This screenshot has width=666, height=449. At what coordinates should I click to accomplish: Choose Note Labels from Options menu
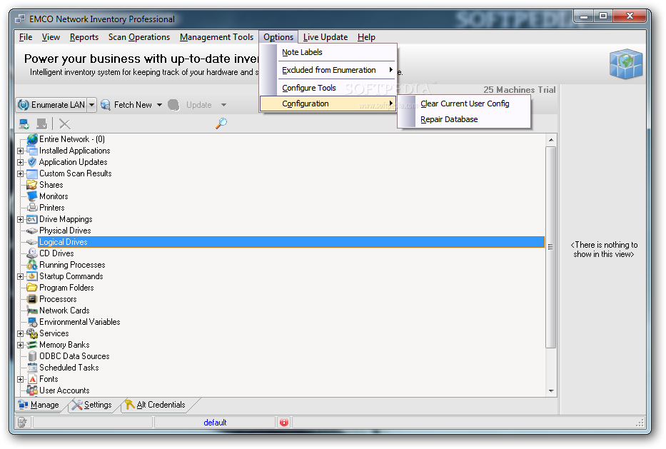[328, 52]
